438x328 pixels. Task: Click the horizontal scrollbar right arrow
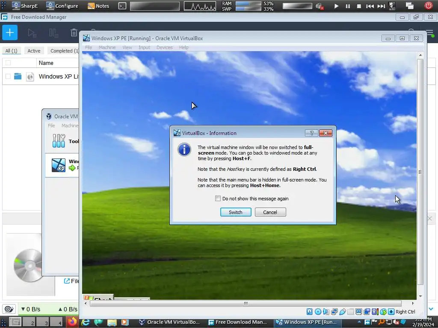pyautogui.click(x=413, y=303)
